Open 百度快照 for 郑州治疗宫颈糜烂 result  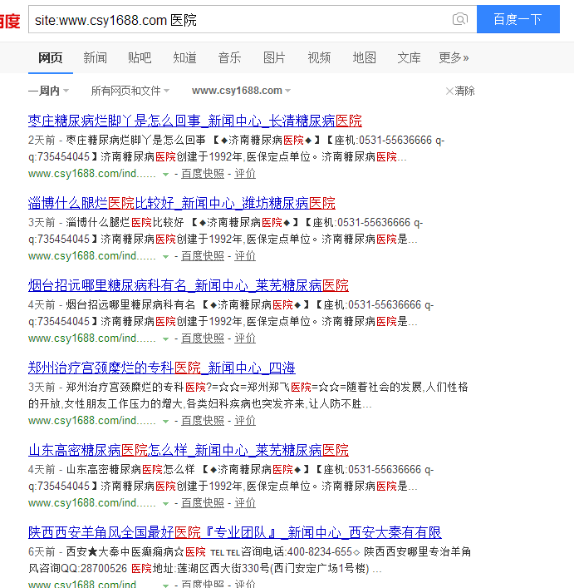click(203, 421)
